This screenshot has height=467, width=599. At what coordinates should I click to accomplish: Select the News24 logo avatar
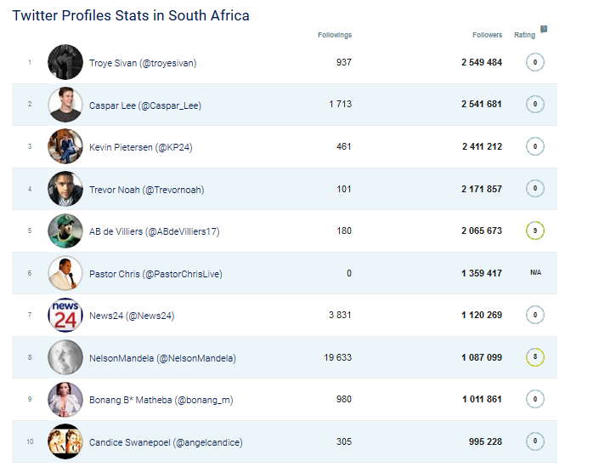tap(65, 315)
